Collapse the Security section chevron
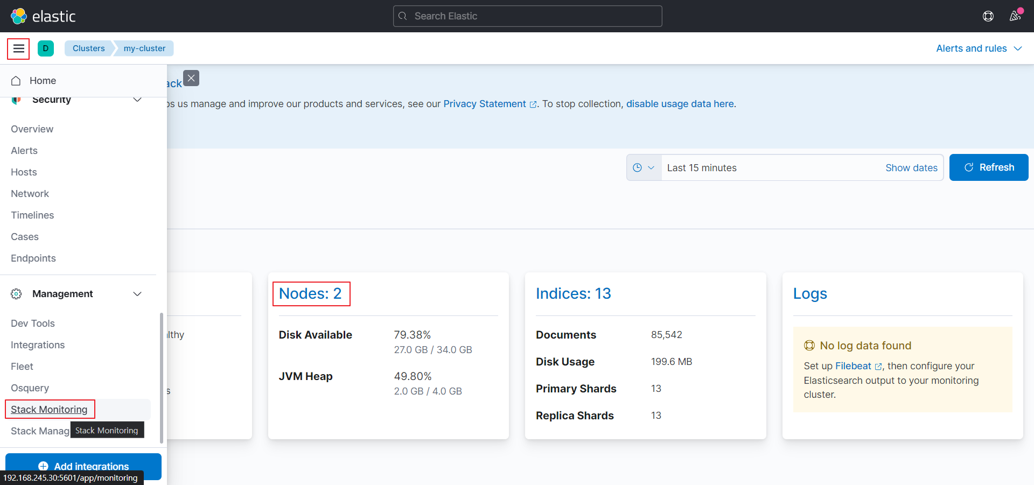Screen dimensions: 1034x485 [137, 100]
